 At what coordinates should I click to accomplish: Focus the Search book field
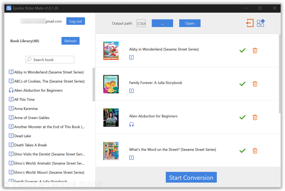[50, 60]
